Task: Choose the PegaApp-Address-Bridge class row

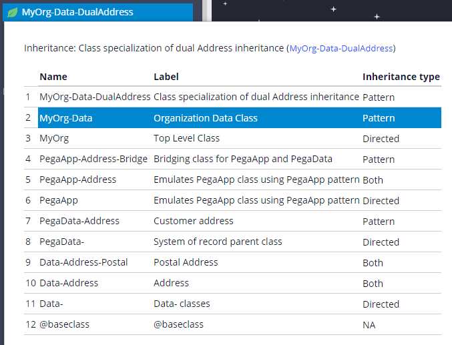Action: pyautogui.click(x=93, y=159)
